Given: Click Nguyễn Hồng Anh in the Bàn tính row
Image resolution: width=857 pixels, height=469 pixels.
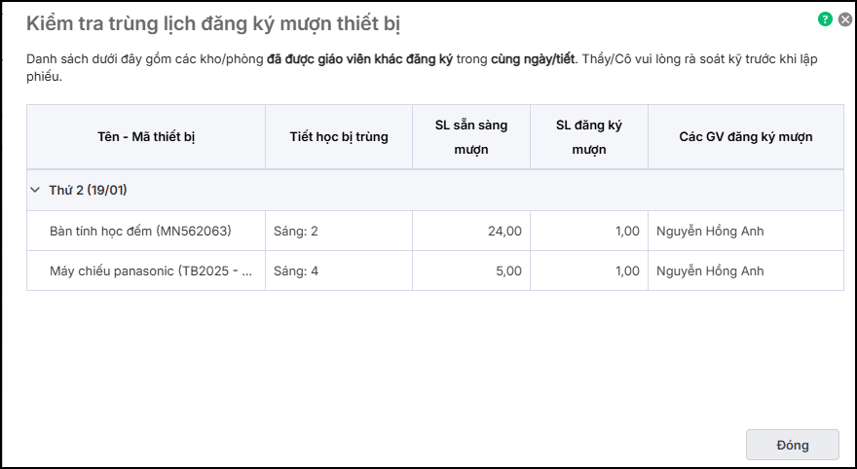Looking at the screenshot, I should (710, 232).
